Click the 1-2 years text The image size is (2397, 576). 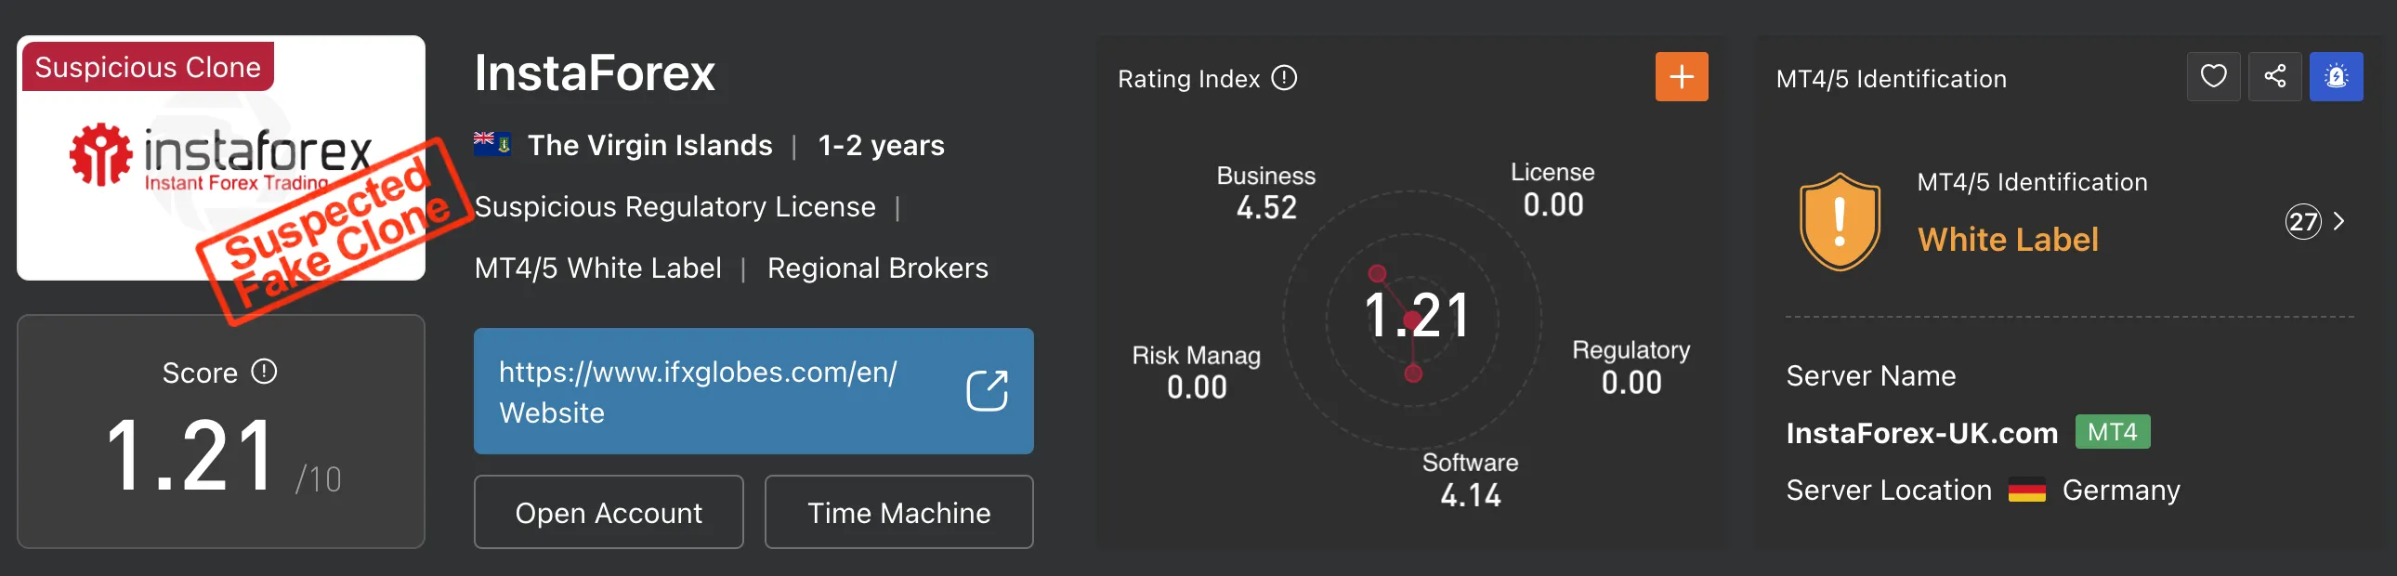coord(881,145)
